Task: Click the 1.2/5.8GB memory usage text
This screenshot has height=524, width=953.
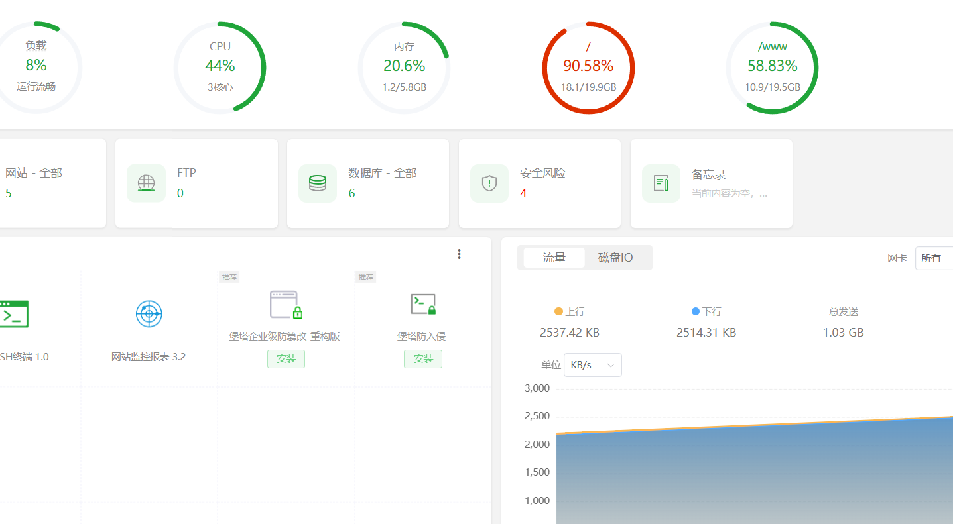Action: pyautogui.click(x=405, y=87)
